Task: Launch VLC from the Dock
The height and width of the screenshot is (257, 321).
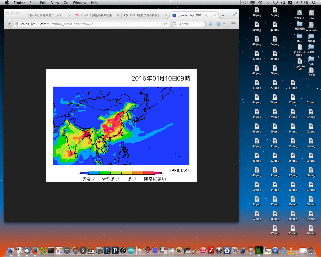Action: 291,250
